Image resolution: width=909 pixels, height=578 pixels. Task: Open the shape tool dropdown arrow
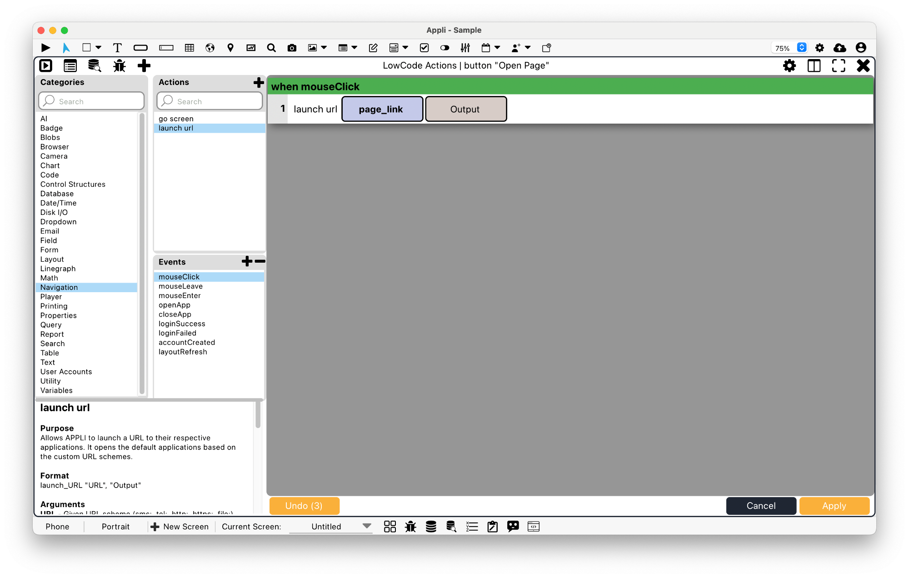click(98, 48)
